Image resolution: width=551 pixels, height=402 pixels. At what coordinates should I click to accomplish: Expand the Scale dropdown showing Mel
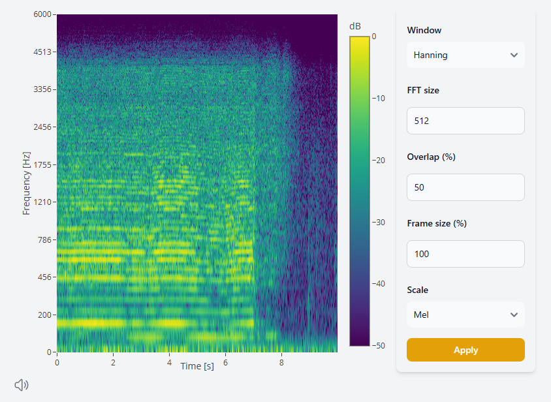tap(465, 315)
